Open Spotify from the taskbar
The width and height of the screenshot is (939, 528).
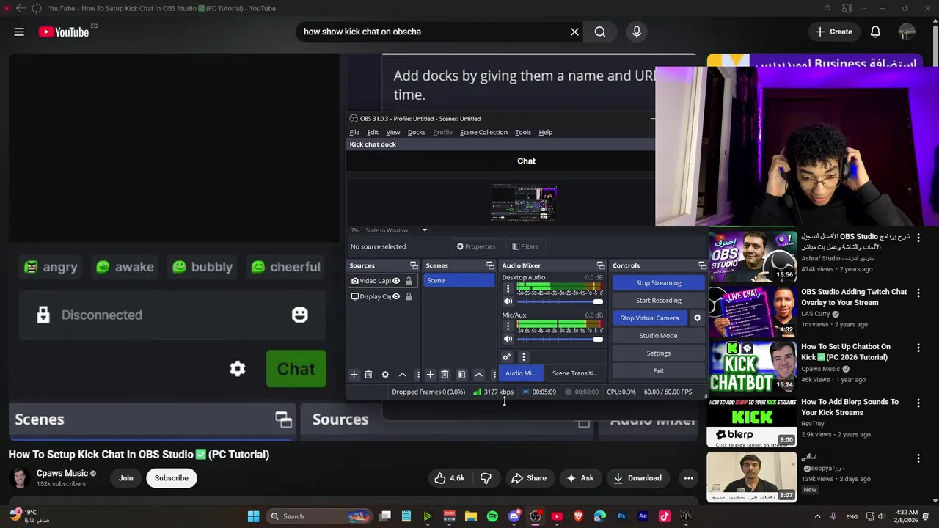pos(492,516)
